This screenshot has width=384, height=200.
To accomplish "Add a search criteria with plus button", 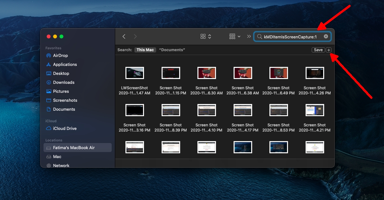I will tap(329, 50).
